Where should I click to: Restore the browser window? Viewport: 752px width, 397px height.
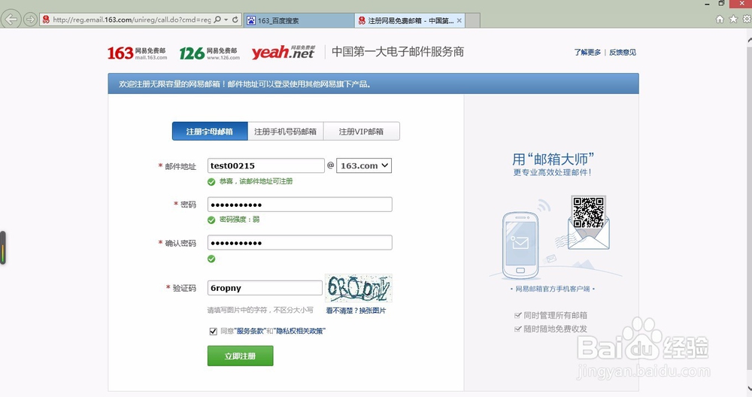click(721, 3)
